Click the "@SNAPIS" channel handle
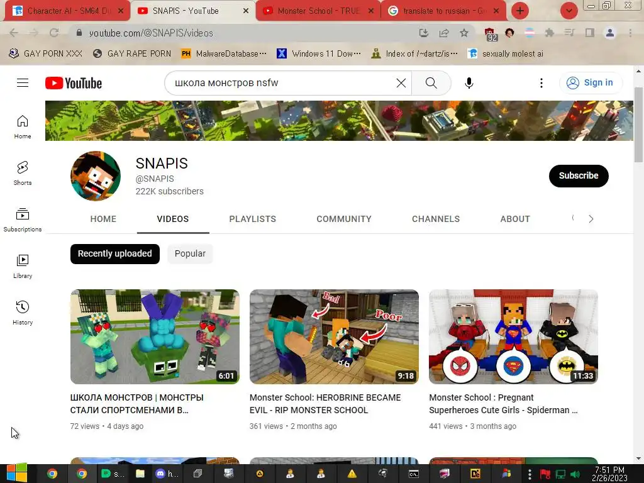The width and height of the screenshot is (644, 483). point(155,179)
